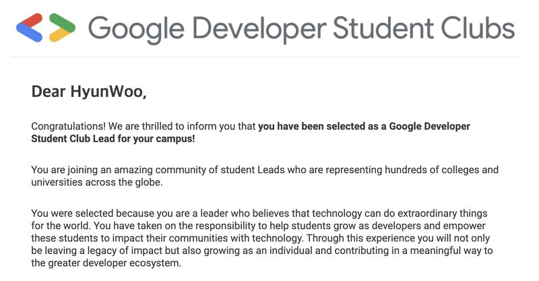Viewport: 539px width, 281px height.
Task: Click the yellow lower-right stroke of the logo
Action: pos(59,36)
